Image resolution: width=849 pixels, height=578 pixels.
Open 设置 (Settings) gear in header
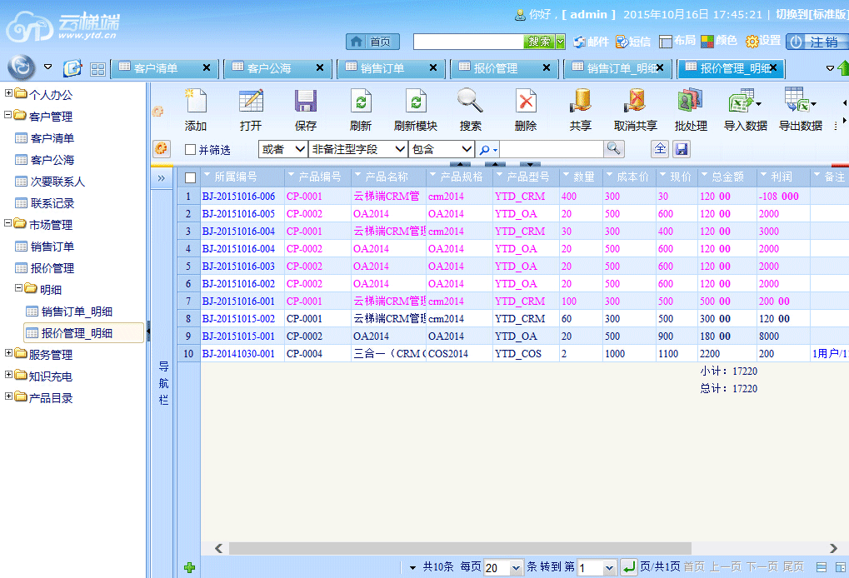763,41
